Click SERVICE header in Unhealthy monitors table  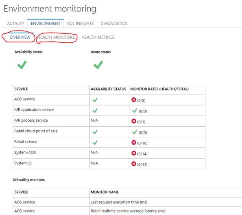point(21,192)
